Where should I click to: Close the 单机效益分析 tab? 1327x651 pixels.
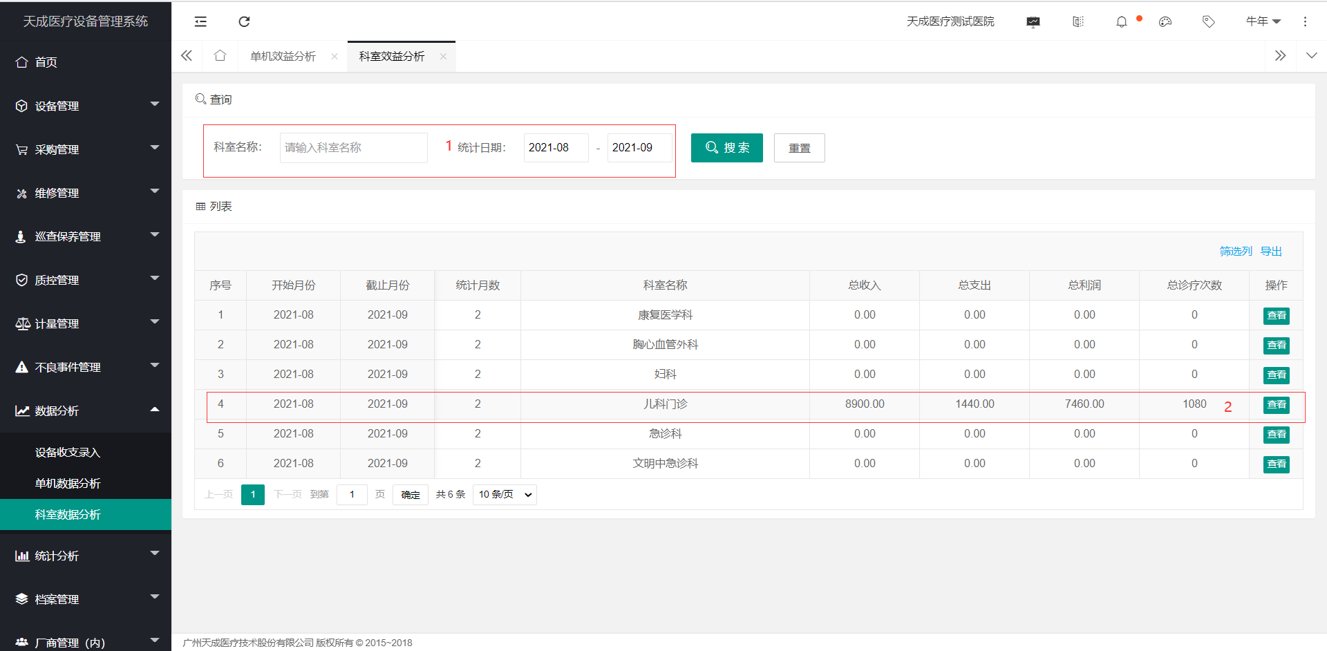(x=335, y=57)
